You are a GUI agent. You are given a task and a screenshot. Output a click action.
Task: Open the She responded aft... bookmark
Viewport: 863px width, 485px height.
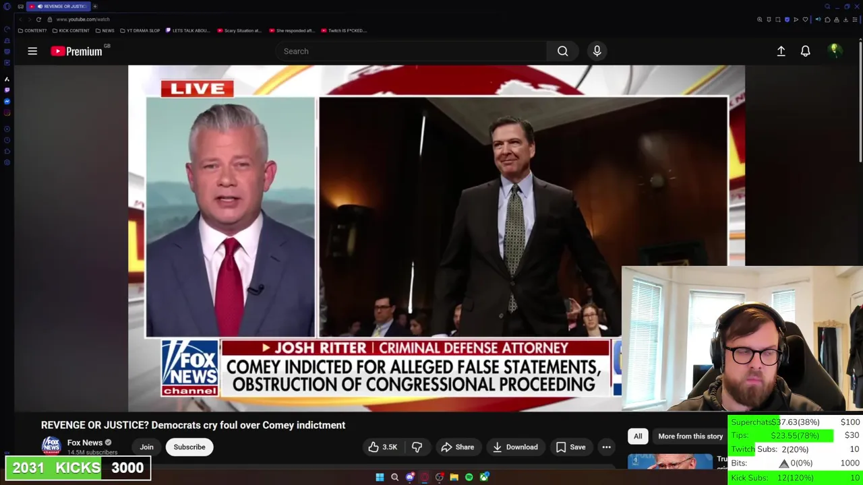291,30
